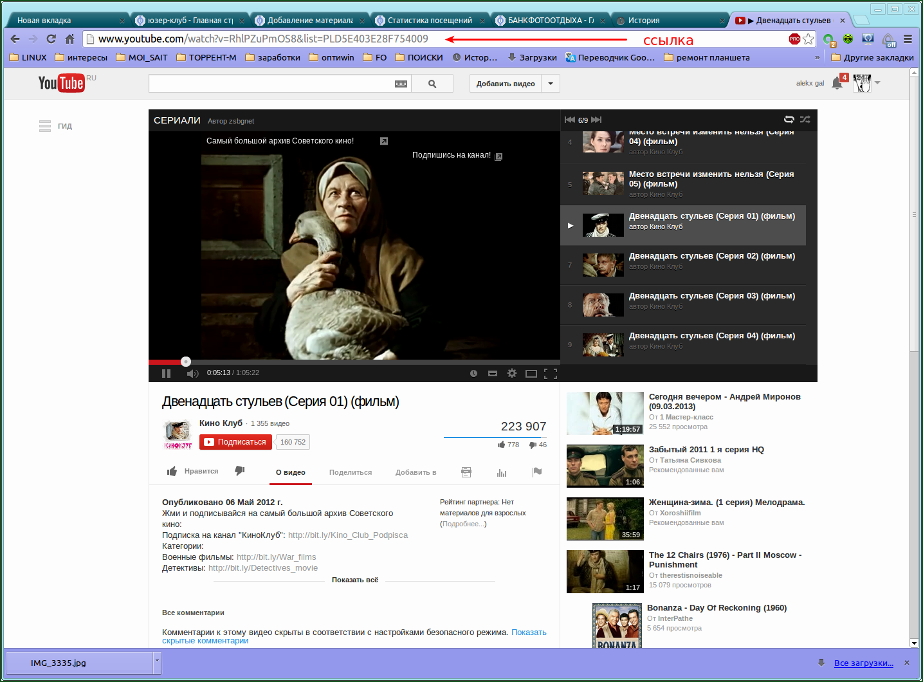Click the Добавить видео button
The height and width of the screenshot is (682, 923).
pyautogui.click(x=506, y=84)
